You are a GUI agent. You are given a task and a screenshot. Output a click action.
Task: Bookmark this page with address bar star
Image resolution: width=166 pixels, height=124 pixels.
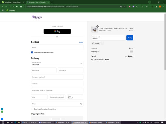tap(125, 6)
